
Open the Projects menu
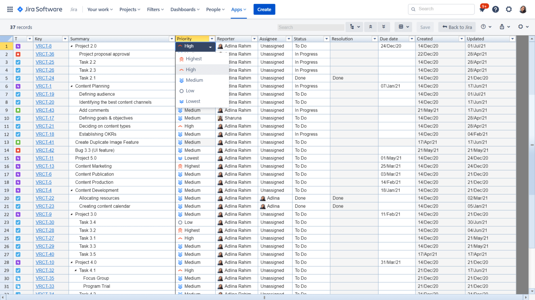(x=129, y=9)
